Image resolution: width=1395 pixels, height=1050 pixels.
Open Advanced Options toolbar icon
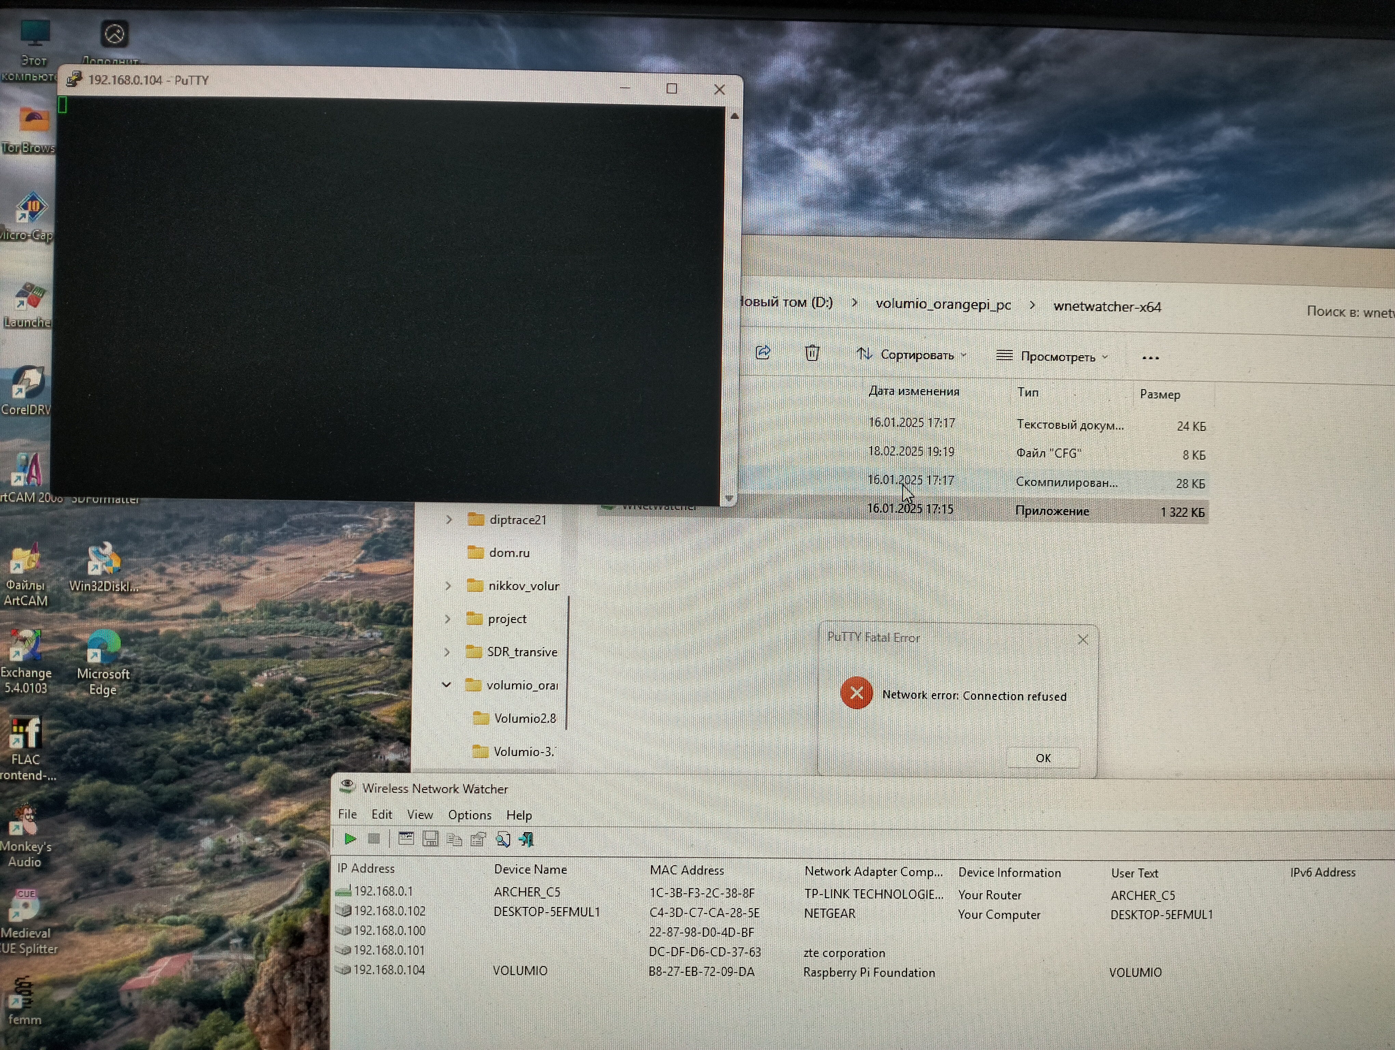[x=406, y=838]
